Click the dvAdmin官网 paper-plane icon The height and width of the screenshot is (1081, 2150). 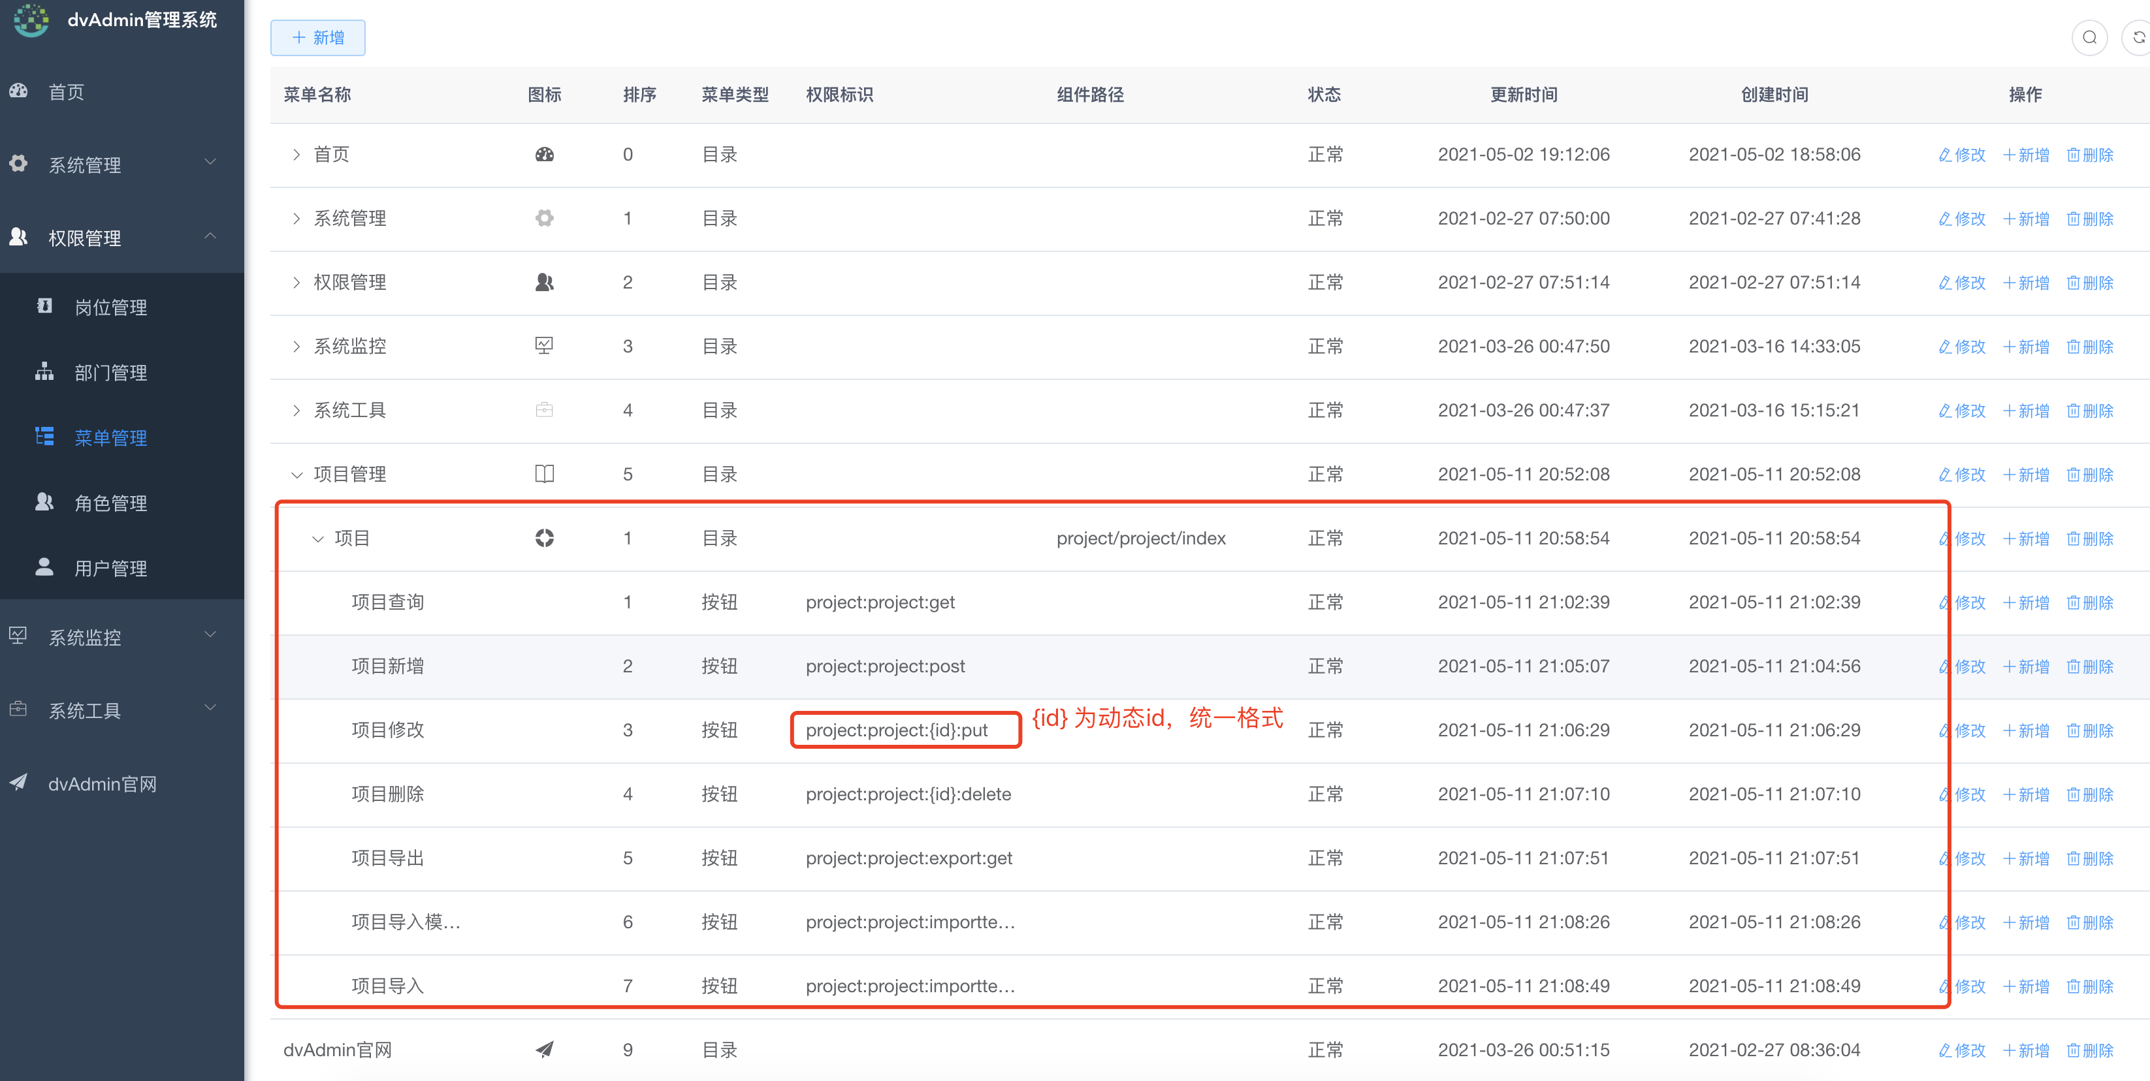pyautogui.click(x=18, y=783)
